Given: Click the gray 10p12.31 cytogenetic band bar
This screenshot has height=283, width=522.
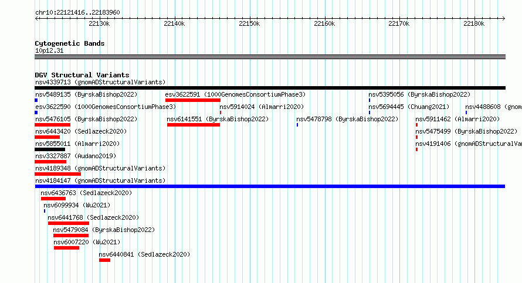Looking at the screenshot, I should click(270, 57).
